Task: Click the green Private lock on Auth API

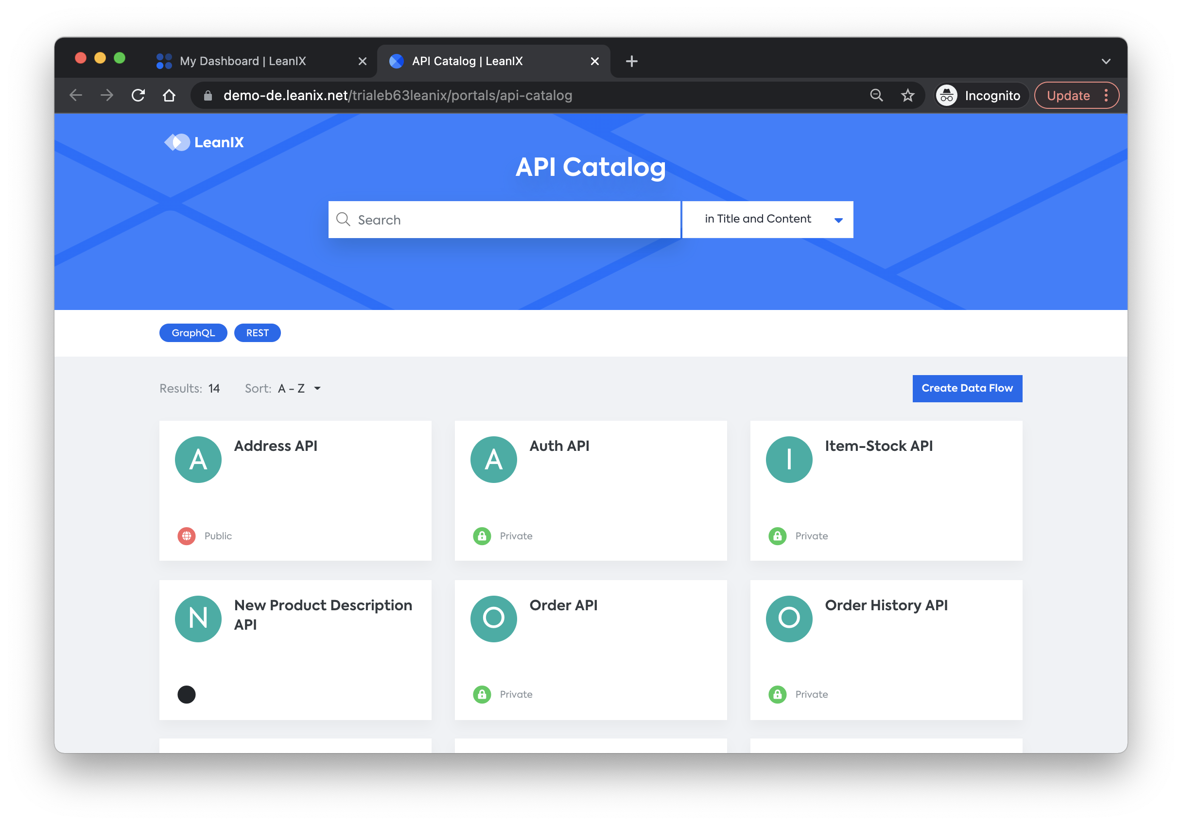Action: [x=482, y=536]
